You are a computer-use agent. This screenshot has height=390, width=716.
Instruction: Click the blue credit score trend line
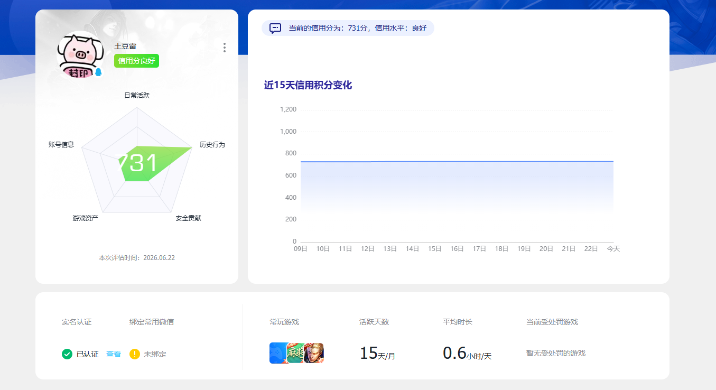[457, 162]
